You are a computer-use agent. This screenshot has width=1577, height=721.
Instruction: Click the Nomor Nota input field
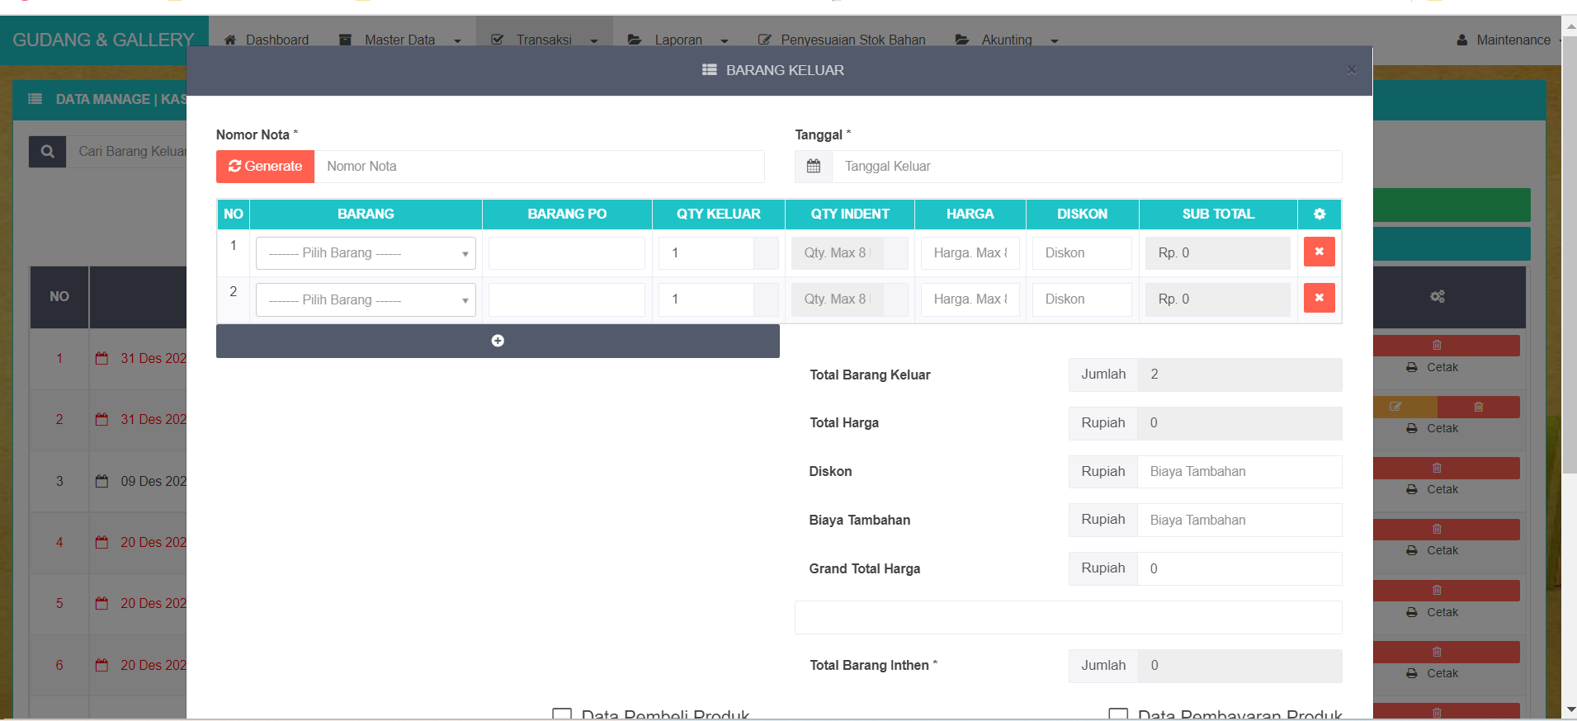tap(539, 167)
